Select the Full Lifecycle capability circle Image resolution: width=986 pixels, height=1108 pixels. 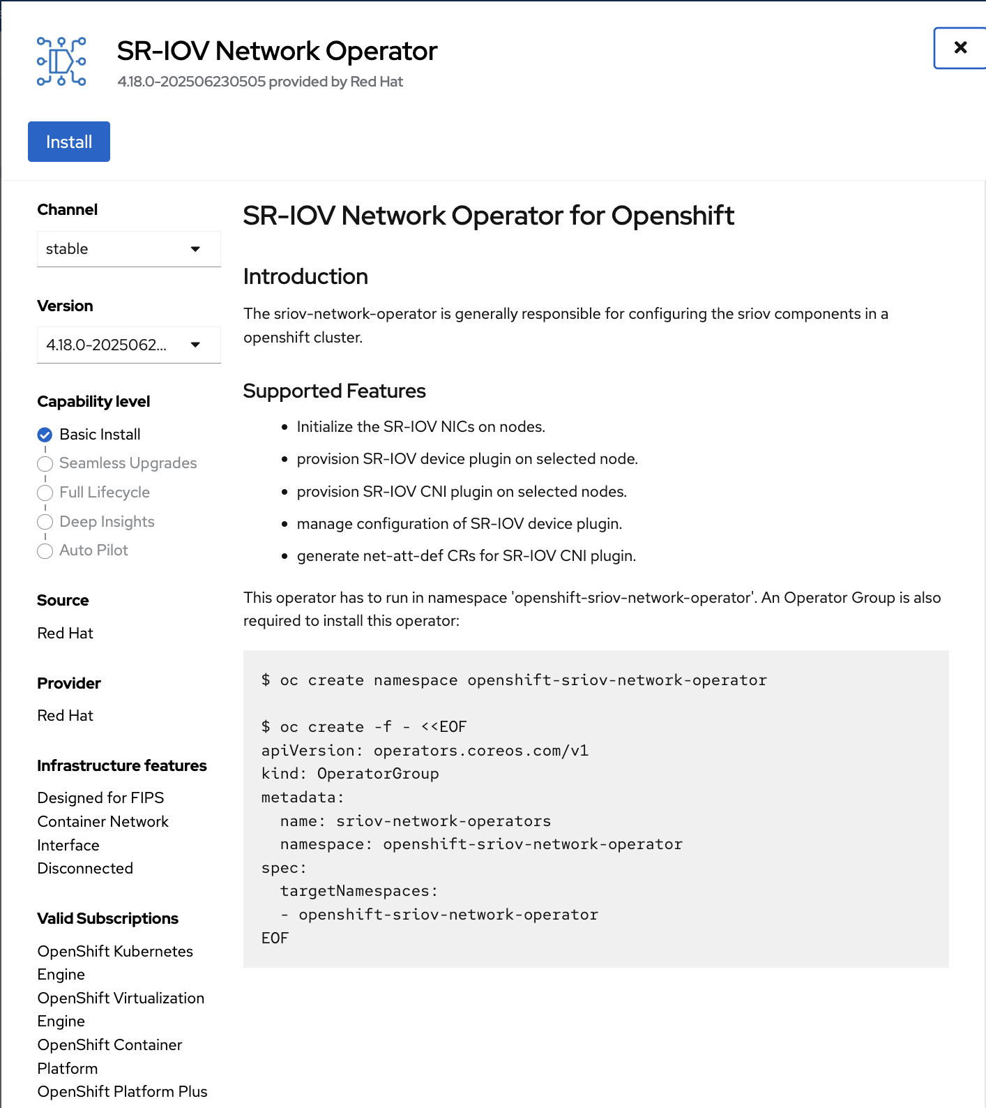[x=45, y=493]
